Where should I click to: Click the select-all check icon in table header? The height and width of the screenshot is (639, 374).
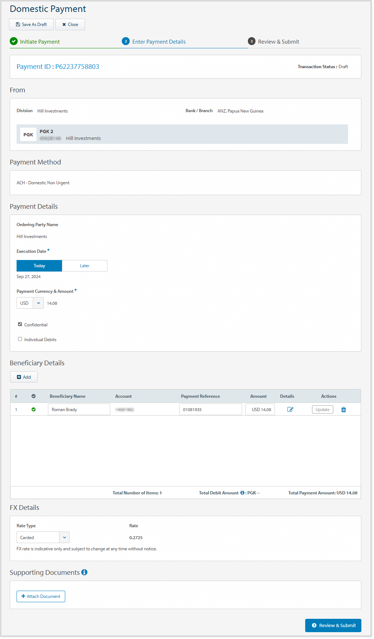pyautogui.click(x=34, y=396)
